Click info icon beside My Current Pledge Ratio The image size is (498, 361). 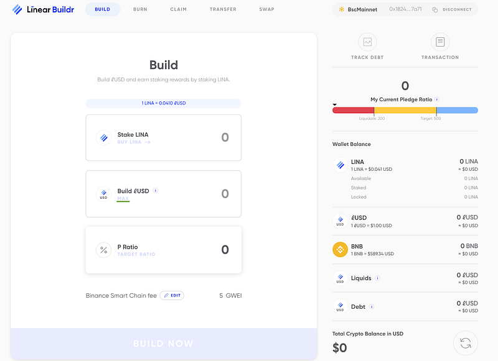pos(437,99)
